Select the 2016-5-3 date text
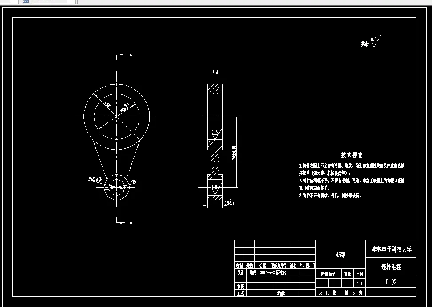The height and width of the screenshot is (307, 432). (267, 272)
